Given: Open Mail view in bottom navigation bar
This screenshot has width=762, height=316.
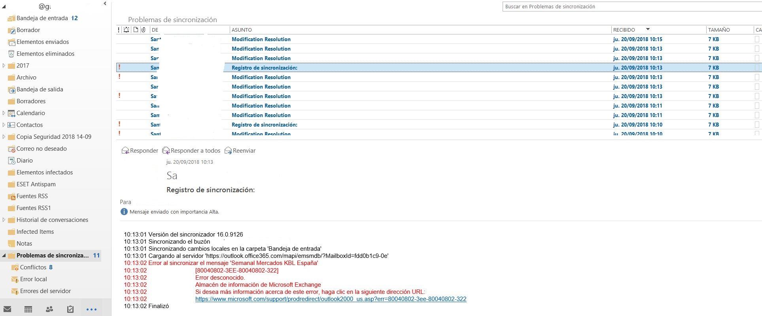Looking at the screenshot, I should click(x=7, y=309).
